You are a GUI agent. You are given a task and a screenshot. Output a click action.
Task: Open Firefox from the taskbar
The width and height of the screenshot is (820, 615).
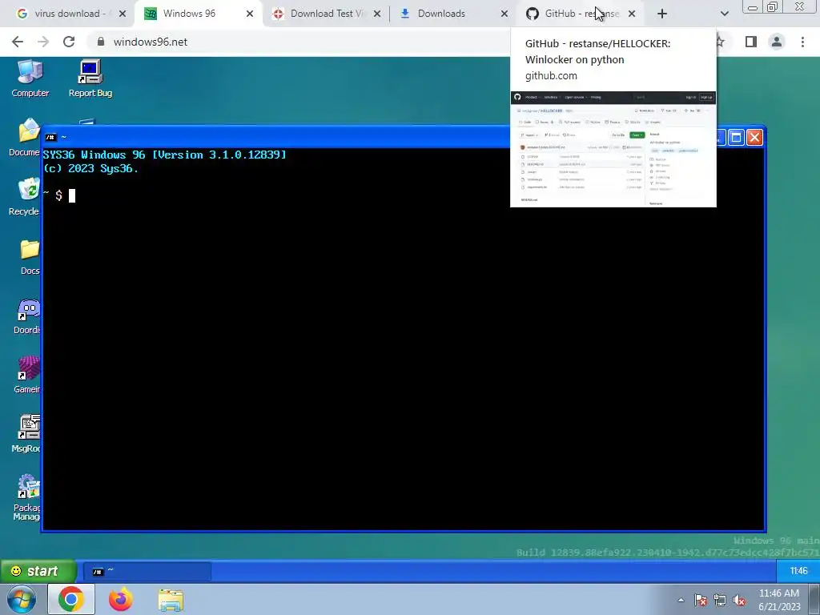[x=121, y=599]
